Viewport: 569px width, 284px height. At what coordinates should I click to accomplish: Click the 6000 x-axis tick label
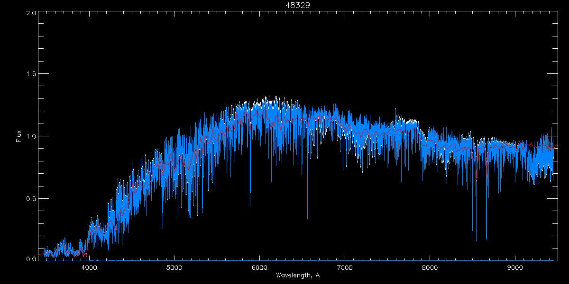pyautogui.click(x=259, y=267)
